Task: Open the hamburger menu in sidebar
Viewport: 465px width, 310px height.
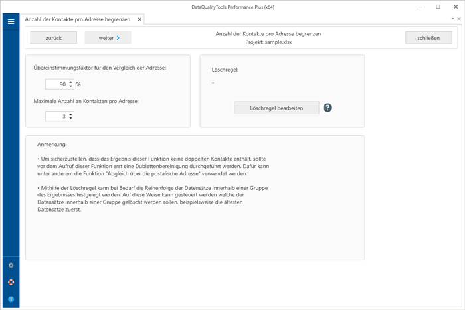Action: (11, 21)
